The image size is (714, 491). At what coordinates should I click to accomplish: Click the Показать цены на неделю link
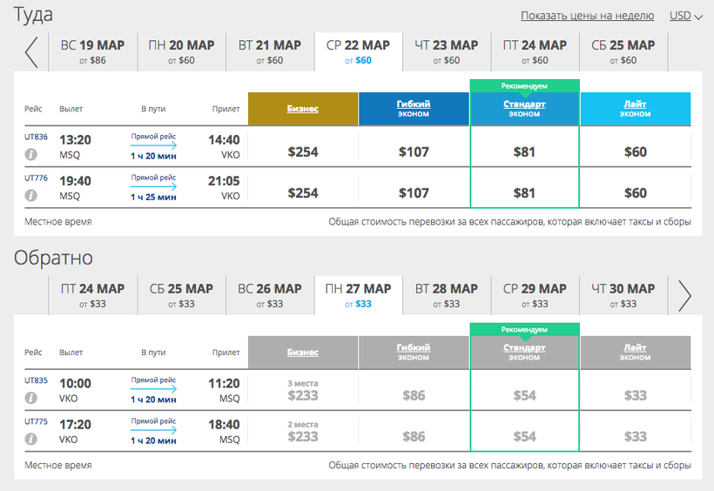[x=587, y=16]
